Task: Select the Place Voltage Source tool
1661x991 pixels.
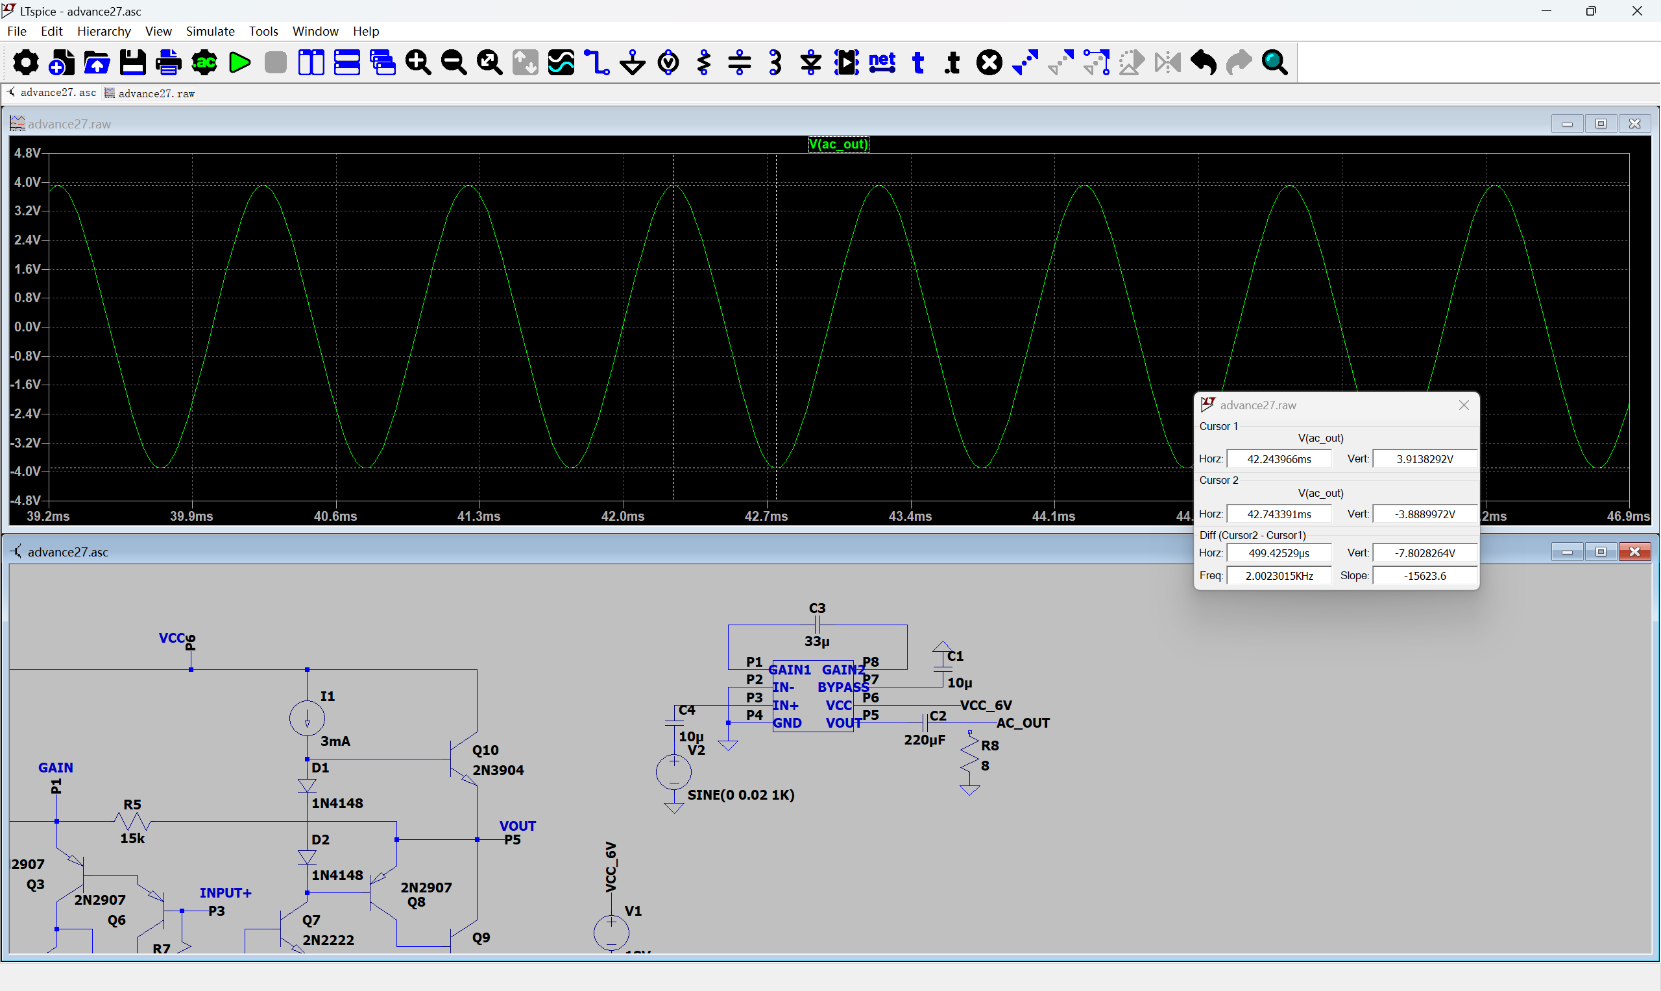Action: [x=668, y=63]
